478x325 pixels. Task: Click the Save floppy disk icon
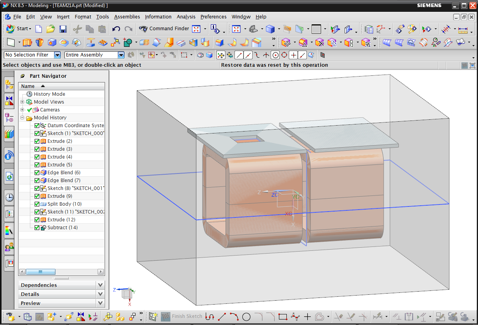[63, 29]
